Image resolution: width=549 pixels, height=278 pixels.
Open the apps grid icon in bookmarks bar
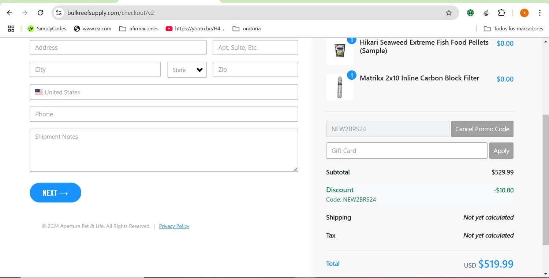pyautogui.click(x=11, y=29)
